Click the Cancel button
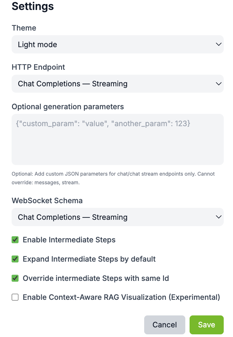Image resolution: width=233 pixels, height=337 pixels. point(165,325)
